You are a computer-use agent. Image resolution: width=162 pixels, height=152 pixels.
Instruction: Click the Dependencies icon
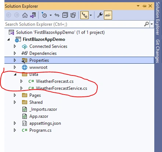point(25,53)
